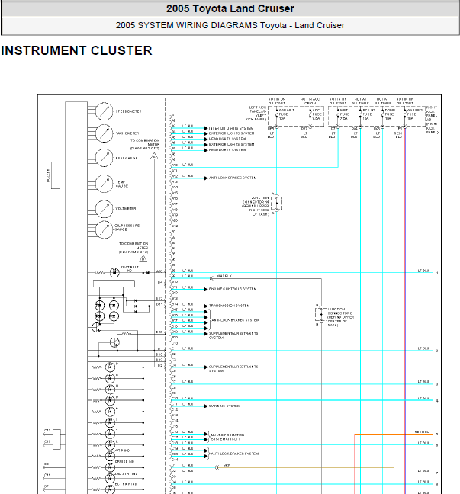Click the arrow pointing to Interior Lights System
460x494 pixels.
tap(206, 128)
